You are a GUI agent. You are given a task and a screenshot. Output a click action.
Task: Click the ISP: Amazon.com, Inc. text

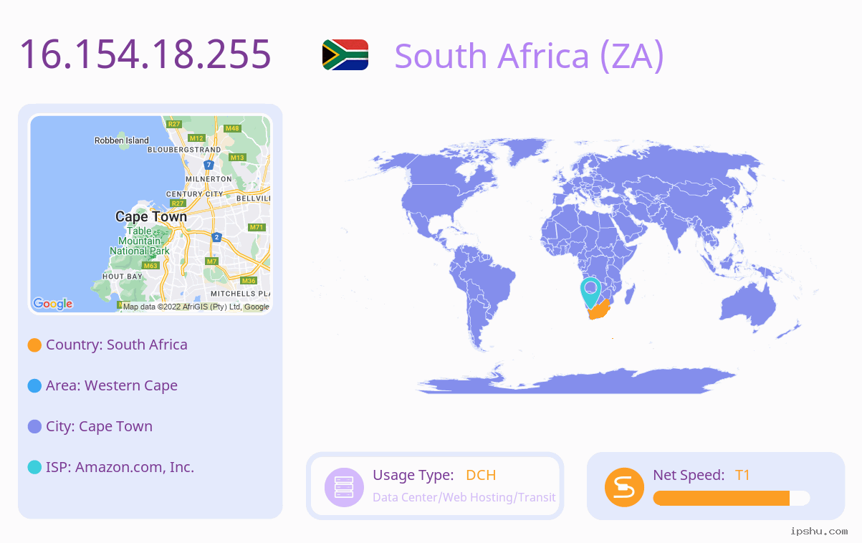[x=120, y=467]
